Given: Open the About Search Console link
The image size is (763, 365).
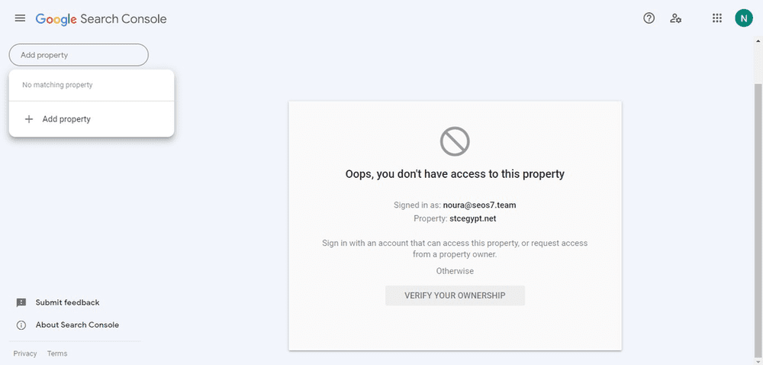Looking at the screenshot, I should pyautogui.click(x=77, y=325).
